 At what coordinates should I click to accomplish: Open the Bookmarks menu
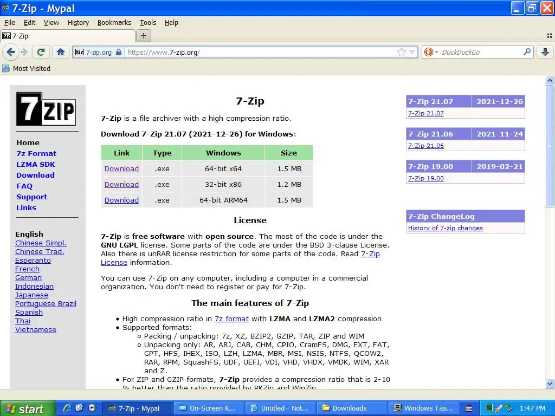114,23
